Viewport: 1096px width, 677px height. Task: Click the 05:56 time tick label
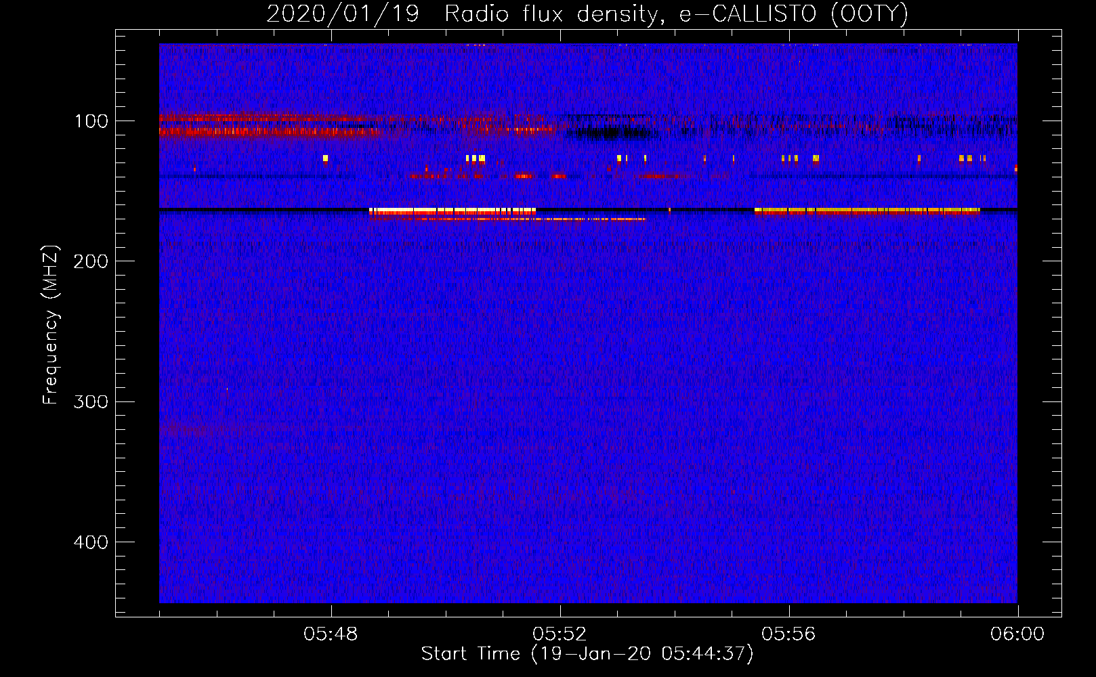click(788, 634)
